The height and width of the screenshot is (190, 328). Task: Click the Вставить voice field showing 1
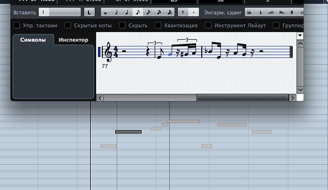click(x=60, y=12)
